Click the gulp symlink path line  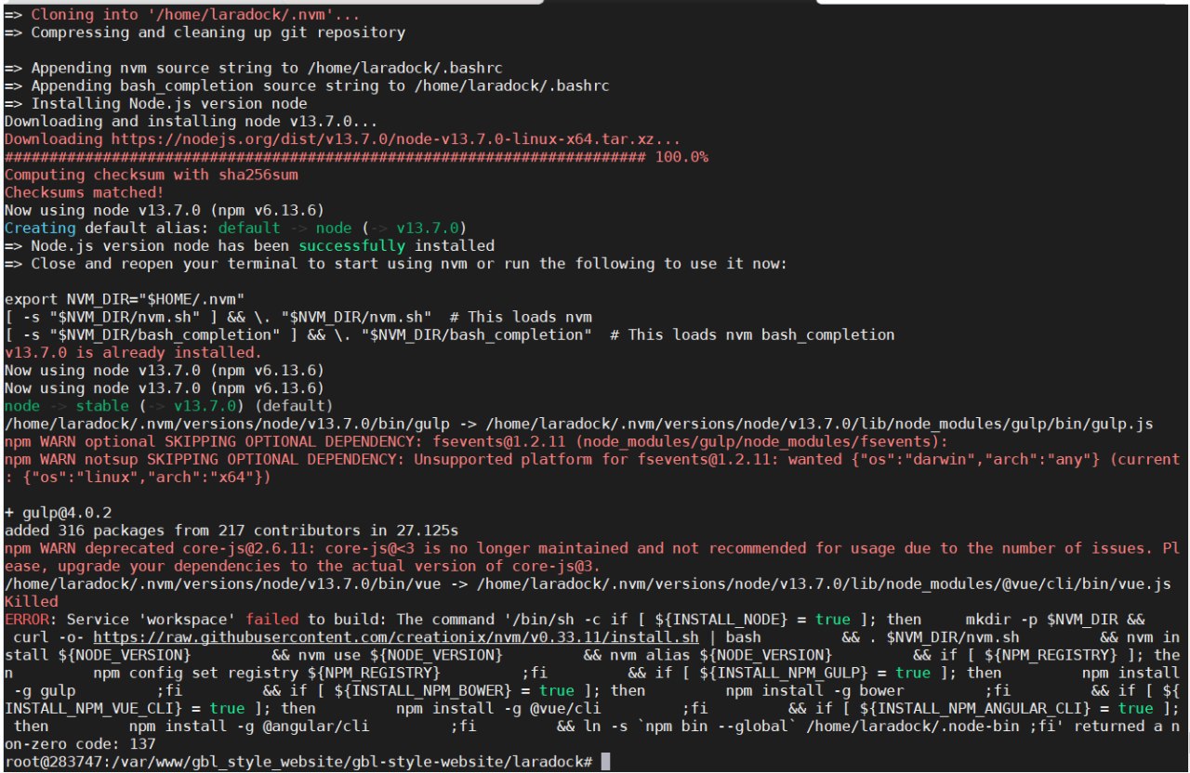(578, 424)
